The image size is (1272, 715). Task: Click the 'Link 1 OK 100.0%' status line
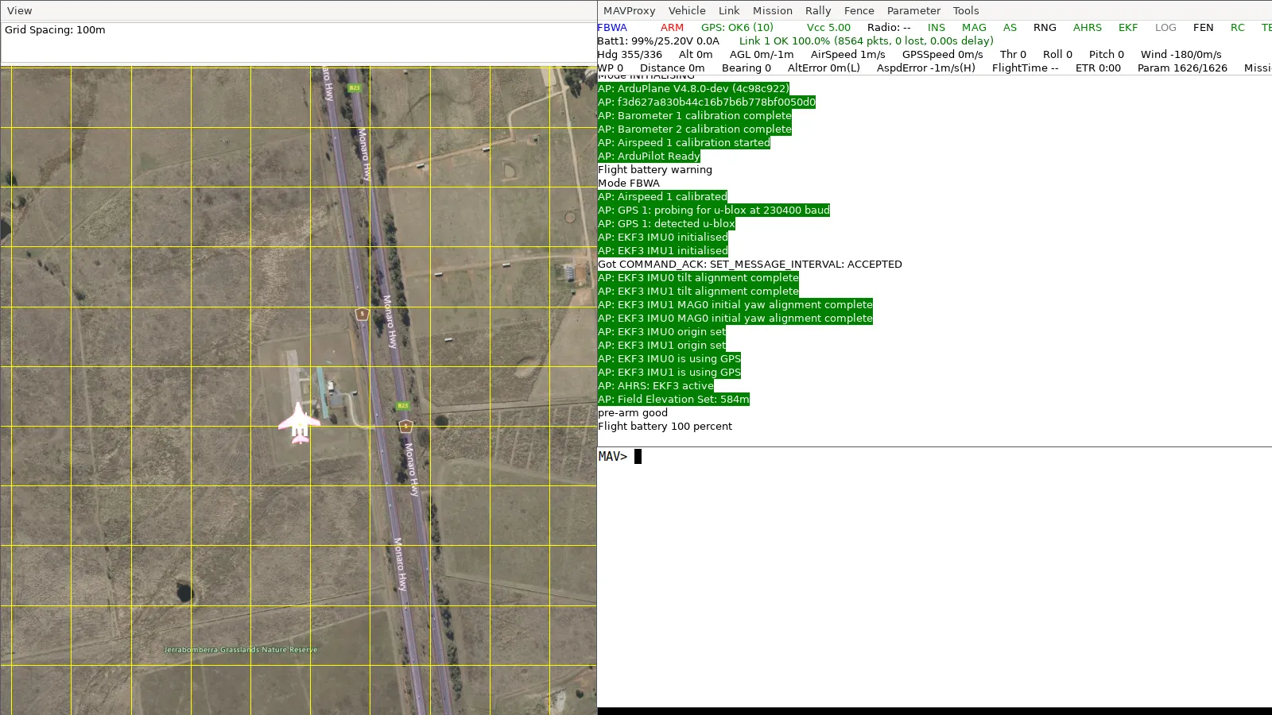point(867,41)
